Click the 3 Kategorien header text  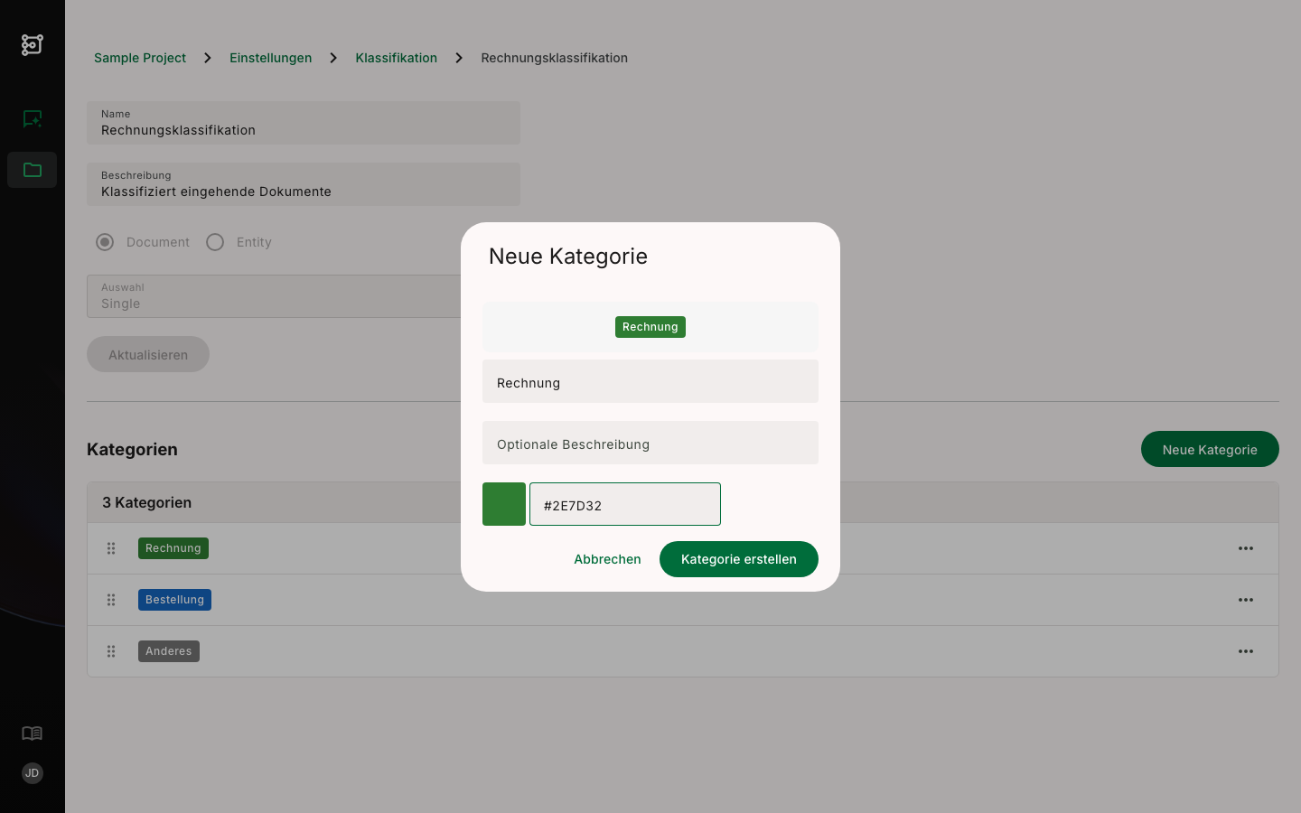click(x=146, y=502)
